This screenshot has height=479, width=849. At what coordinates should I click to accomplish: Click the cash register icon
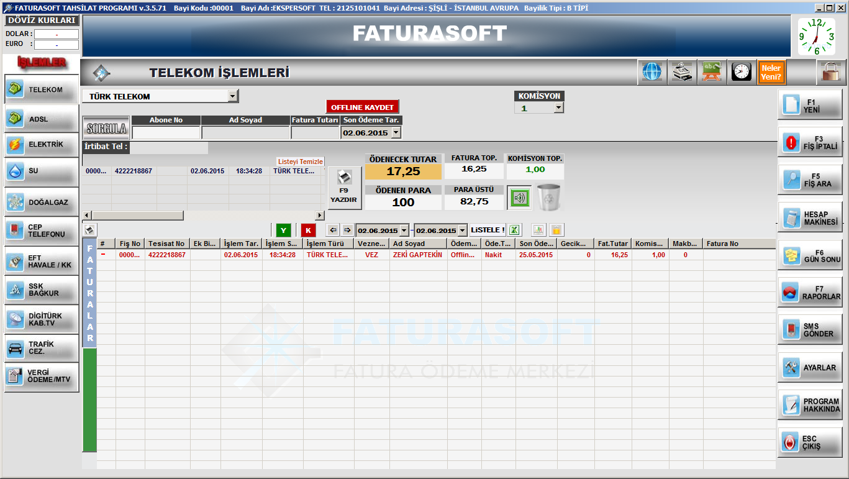pyautogui.click(x=683, y=72)
